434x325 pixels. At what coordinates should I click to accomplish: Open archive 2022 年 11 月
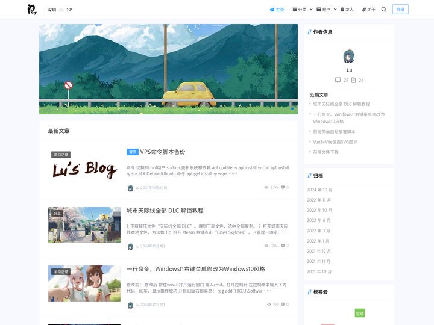(x=319, y=200)
